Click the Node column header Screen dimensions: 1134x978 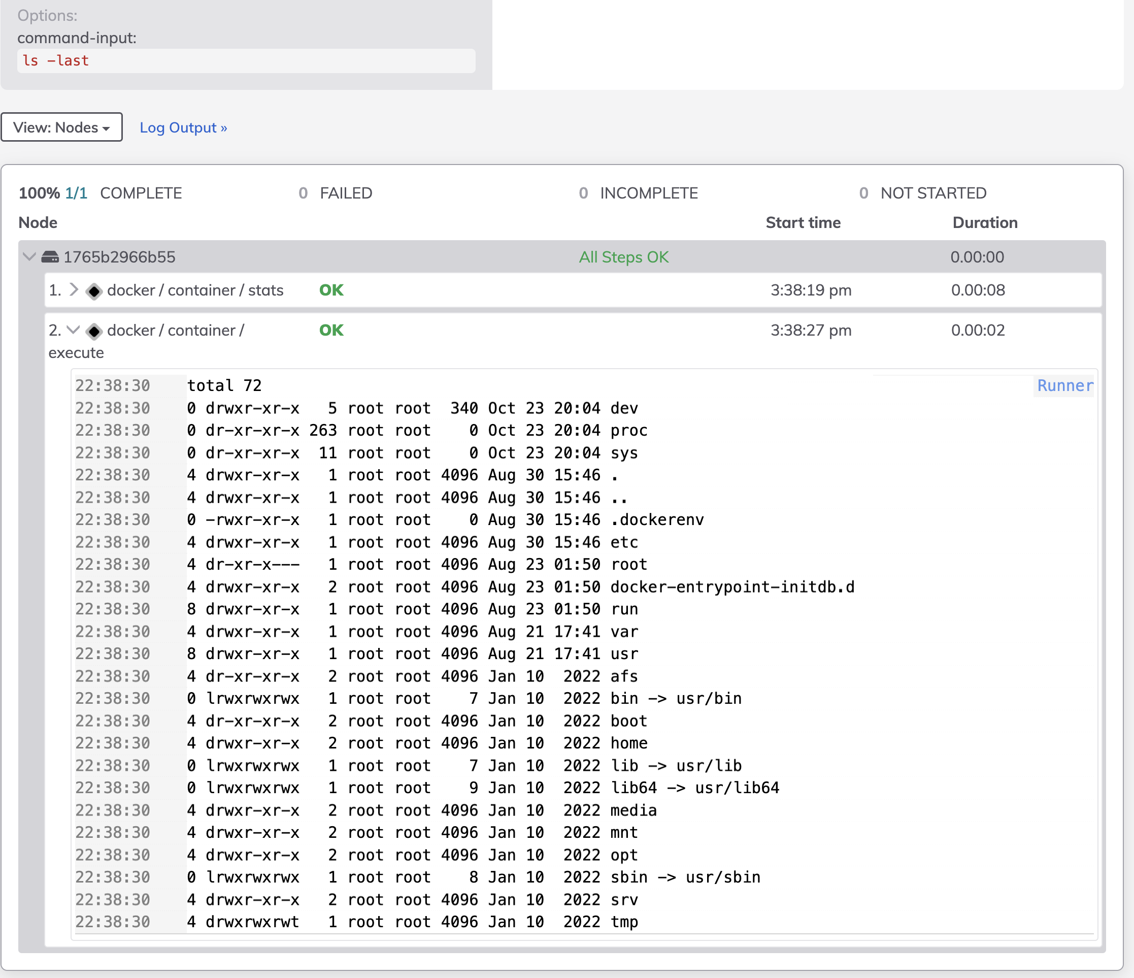pos(38,223)
